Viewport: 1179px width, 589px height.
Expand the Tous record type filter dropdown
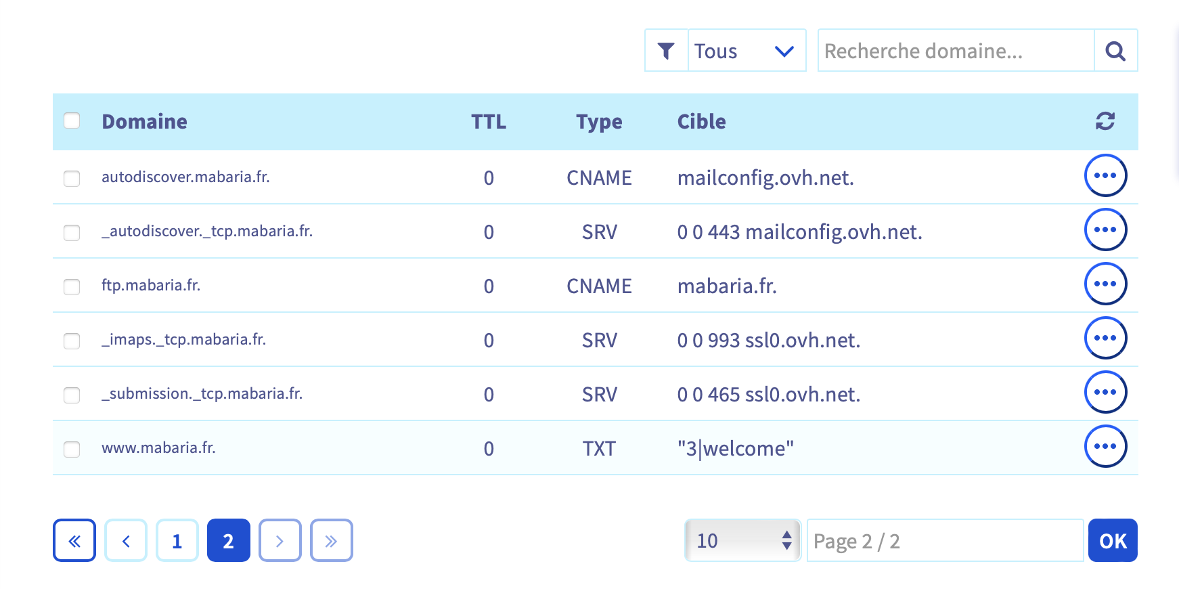coord(746,51)
